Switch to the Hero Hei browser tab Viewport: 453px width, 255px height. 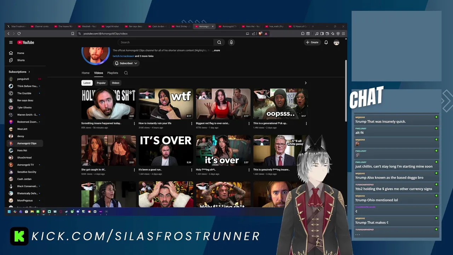click(251, 26)
